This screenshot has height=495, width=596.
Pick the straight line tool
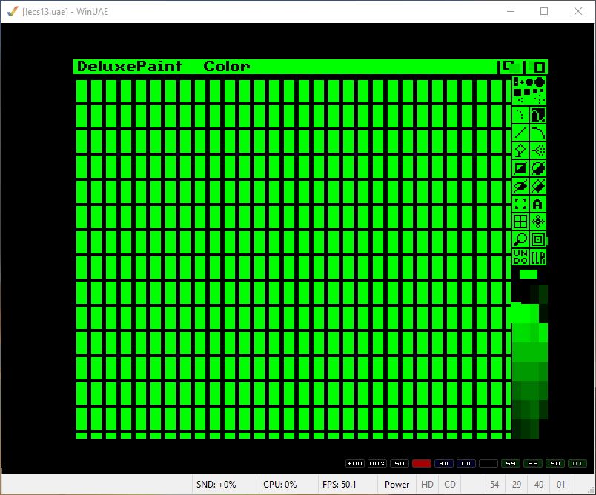pyautogui.click(x=520, y=133)
